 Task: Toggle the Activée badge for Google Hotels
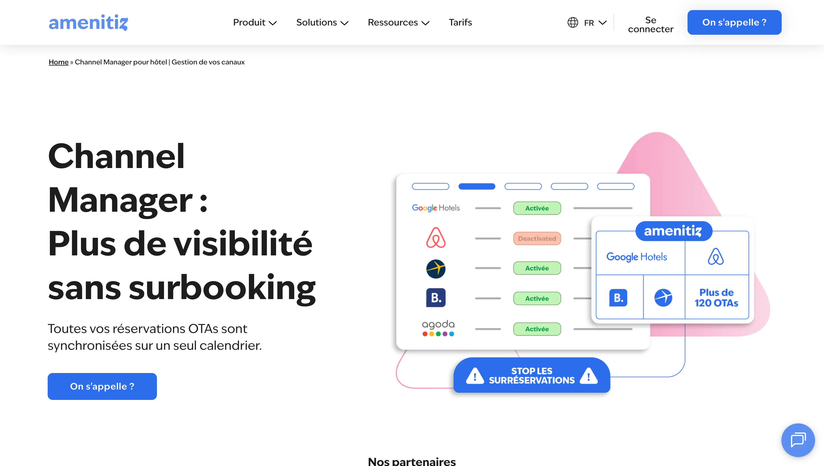pyautogui.click(x=537, y=208)
